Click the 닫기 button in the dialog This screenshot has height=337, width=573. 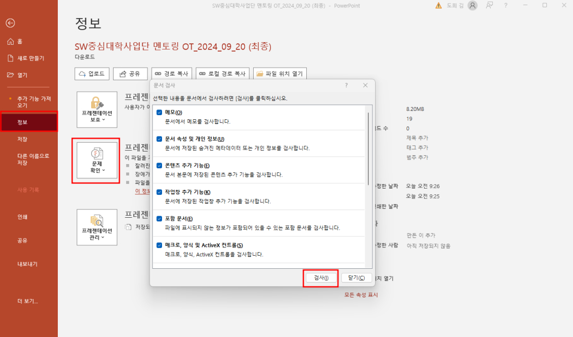357,278
